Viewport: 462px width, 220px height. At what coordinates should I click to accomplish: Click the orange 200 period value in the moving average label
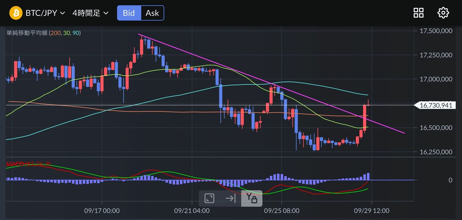click(x=55, y=33)
